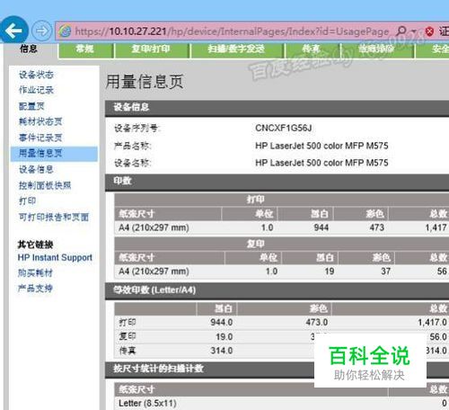
Task: Click the 其它链接 heading in the sidebar
Action: [x=35, y=245]
